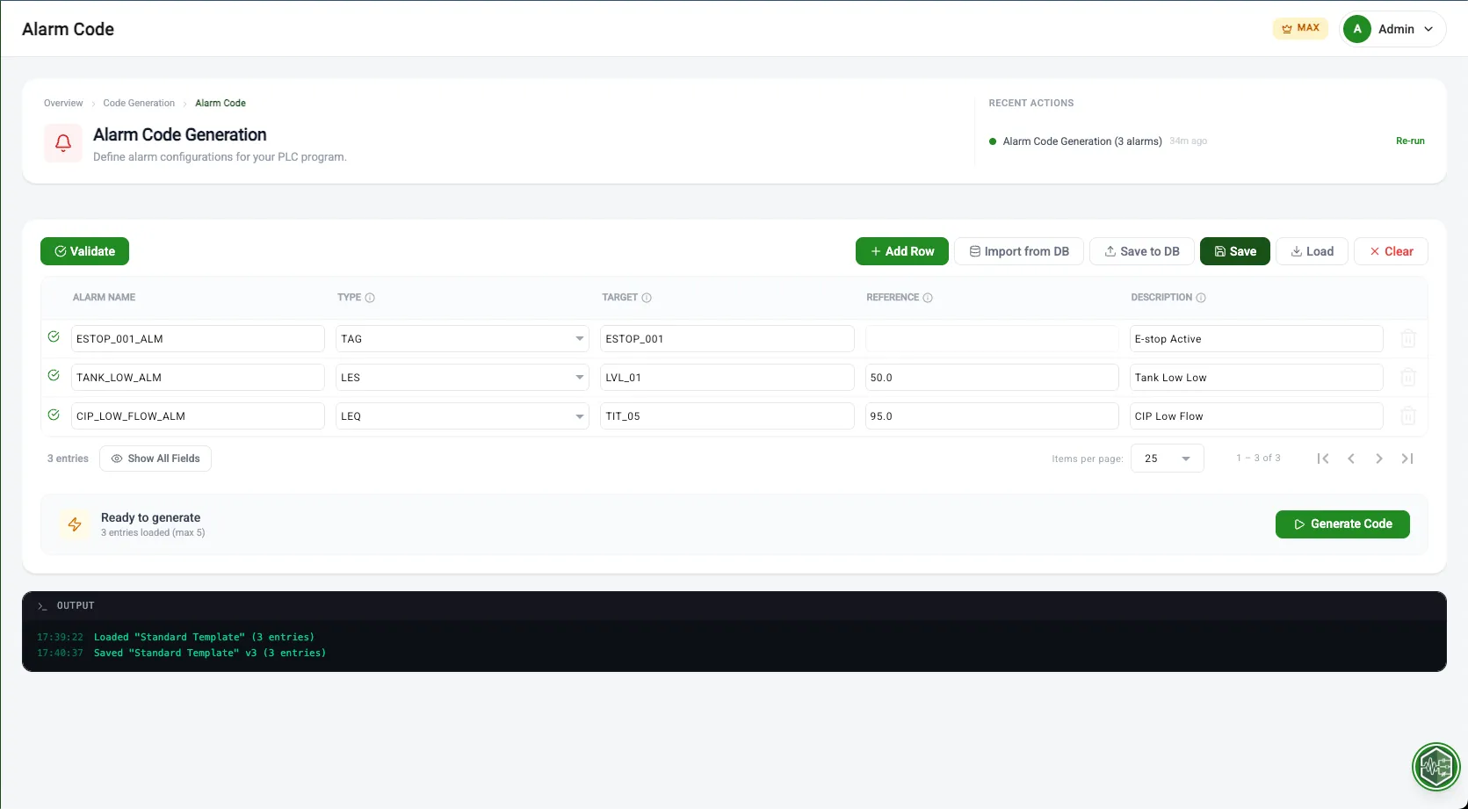Viewport: 1468px width, 809px height.
Task: Click the Reference column info icon
Action: coord(928,298)
